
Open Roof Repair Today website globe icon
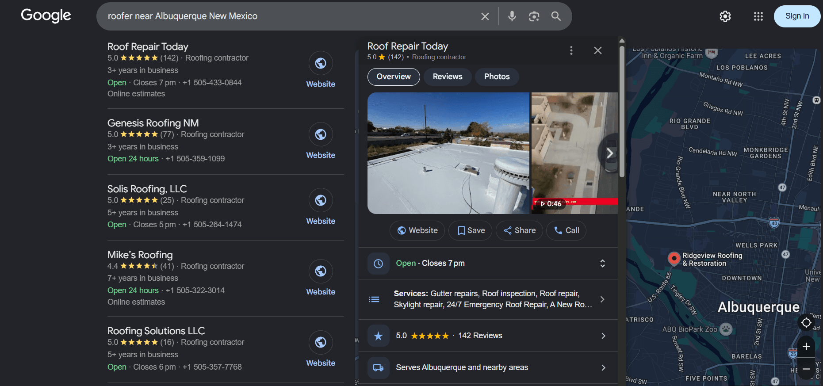pos(321,63)
